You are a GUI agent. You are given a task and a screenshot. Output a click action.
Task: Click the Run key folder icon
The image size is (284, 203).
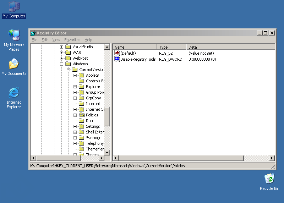click(82, 121)
